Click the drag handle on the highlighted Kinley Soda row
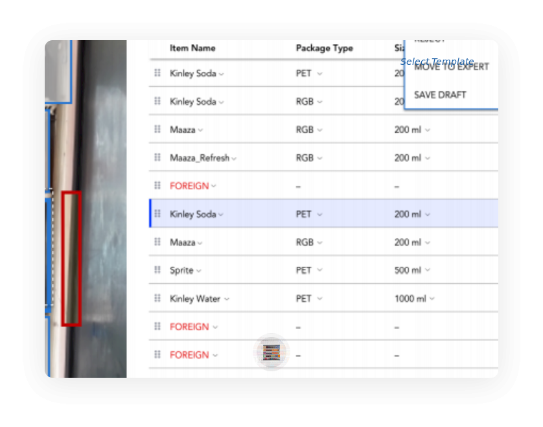Screen dimensions: 543x427 (x=157, y=214)
